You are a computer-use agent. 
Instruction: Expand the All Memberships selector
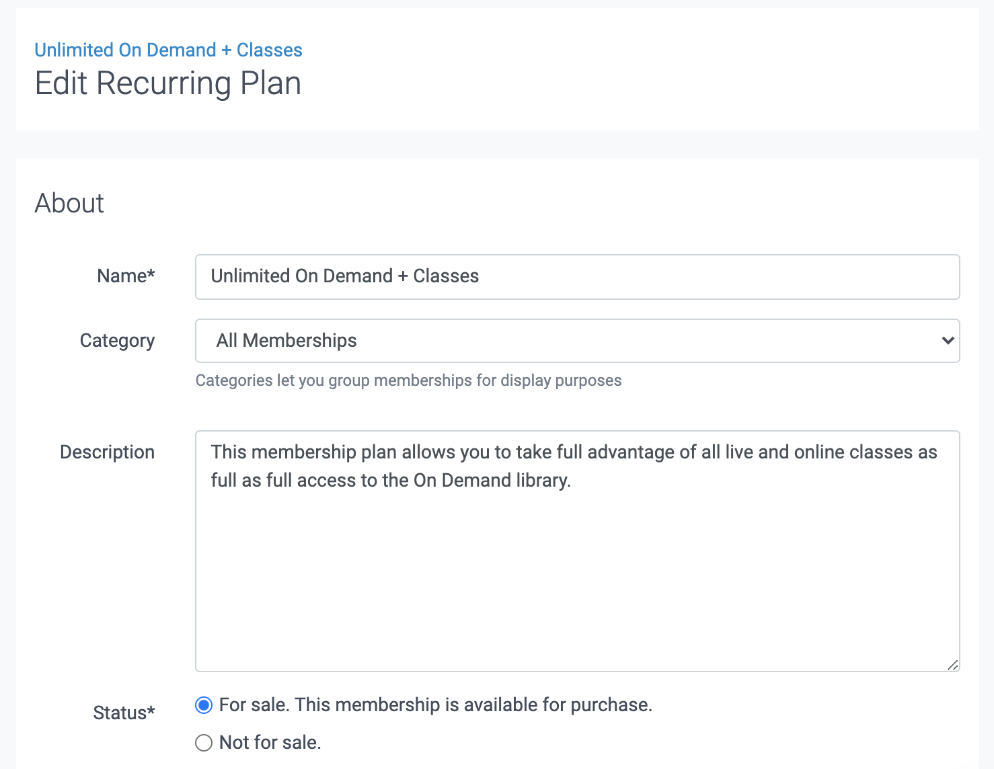pyautogui.click(x=577, y=341)
